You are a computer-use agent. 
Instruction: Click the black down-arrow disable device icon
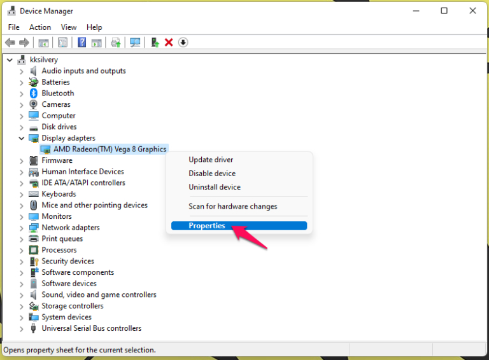(183, 43)
